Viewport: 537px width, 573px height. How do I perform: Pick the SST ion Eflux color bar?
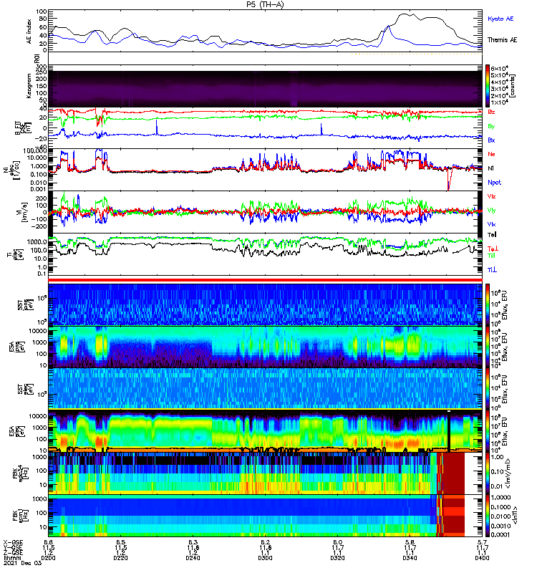[x=488, y=305]
